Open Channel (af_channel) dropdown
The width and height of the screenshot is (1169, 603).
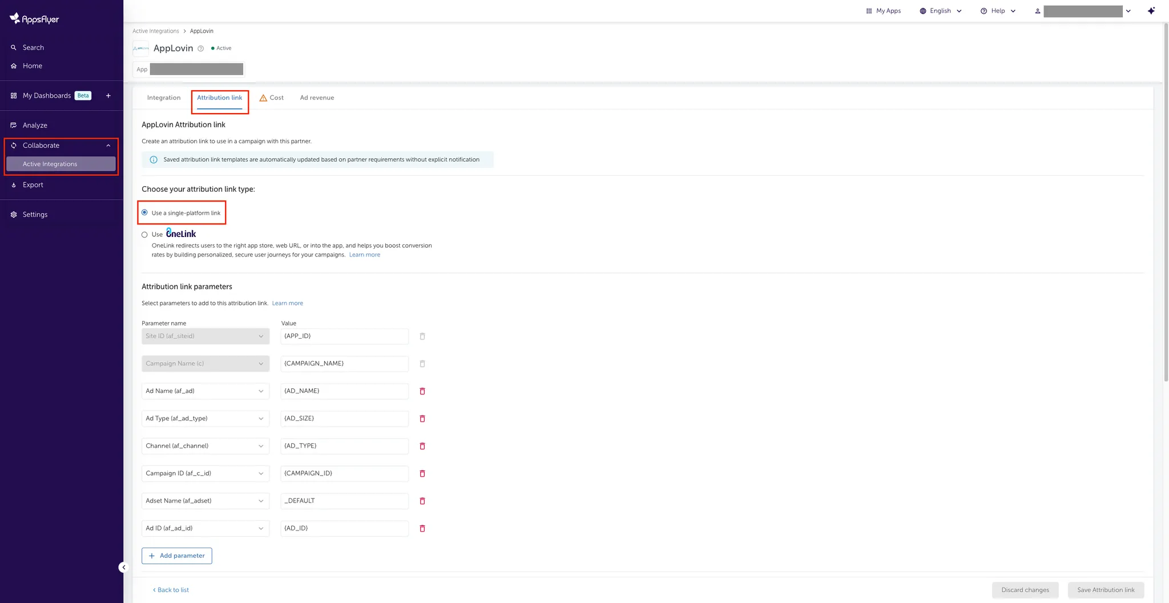[205, 445]
